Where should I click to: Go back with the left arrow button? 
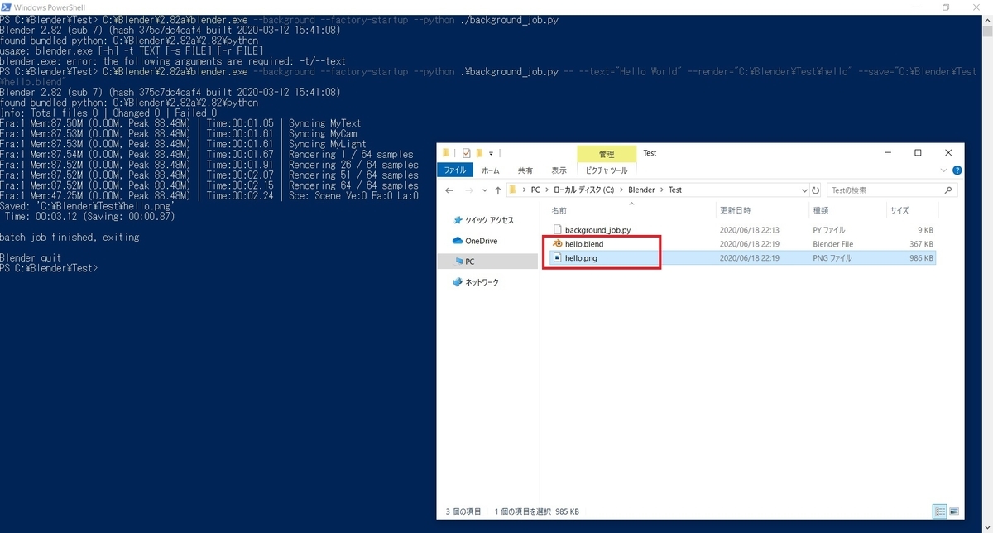click(x=449, y=190)
